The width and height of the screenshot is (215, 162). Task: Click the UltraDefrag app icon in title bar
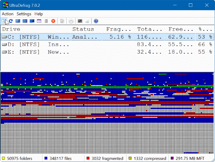click(6, 5)
